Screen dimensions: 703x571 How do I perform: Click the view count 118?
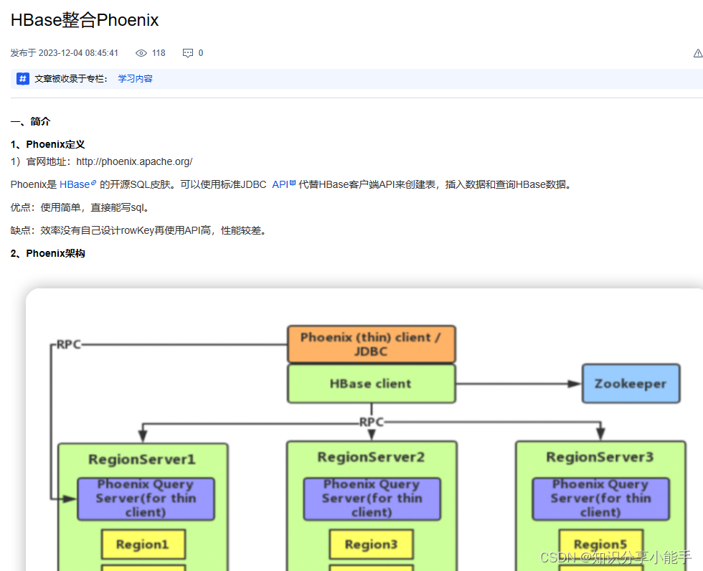pyautogui.click(x=159, y=53)
